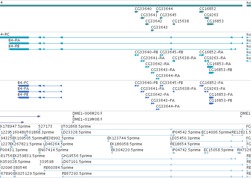Select the CG33642-RA transcript label

pos(158,64)
